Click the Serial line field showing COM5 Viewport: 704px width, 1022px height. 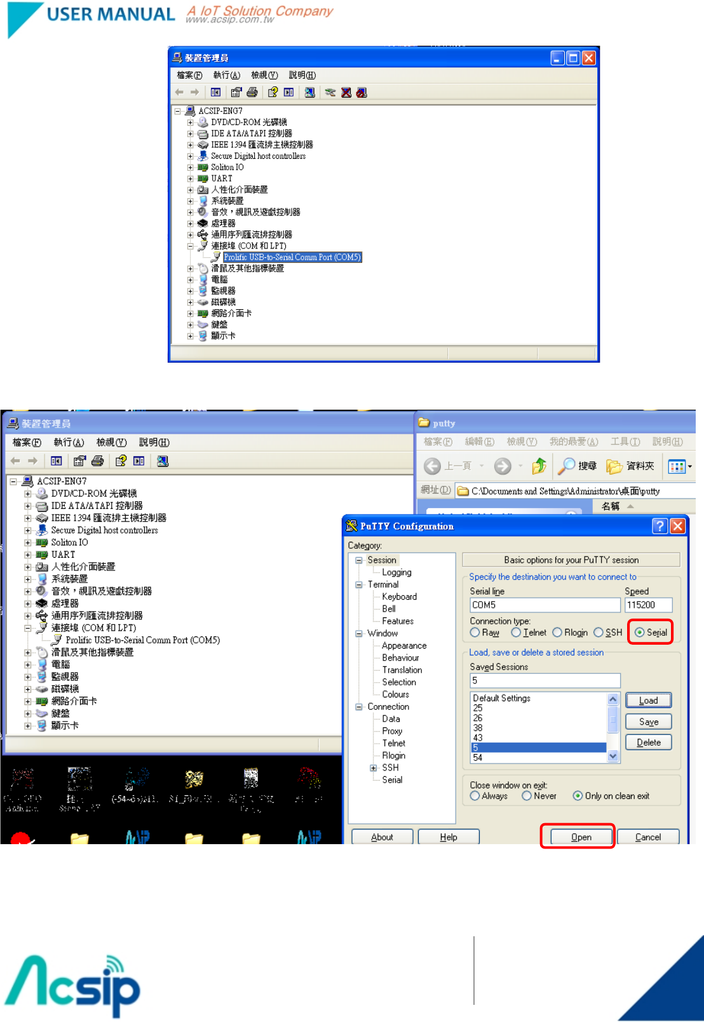pos(545,605)
